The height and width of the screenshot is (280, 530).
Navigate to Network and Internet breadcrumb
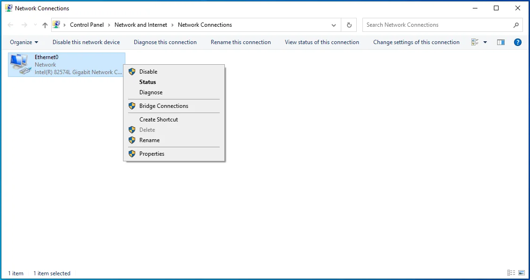point(141,25)
